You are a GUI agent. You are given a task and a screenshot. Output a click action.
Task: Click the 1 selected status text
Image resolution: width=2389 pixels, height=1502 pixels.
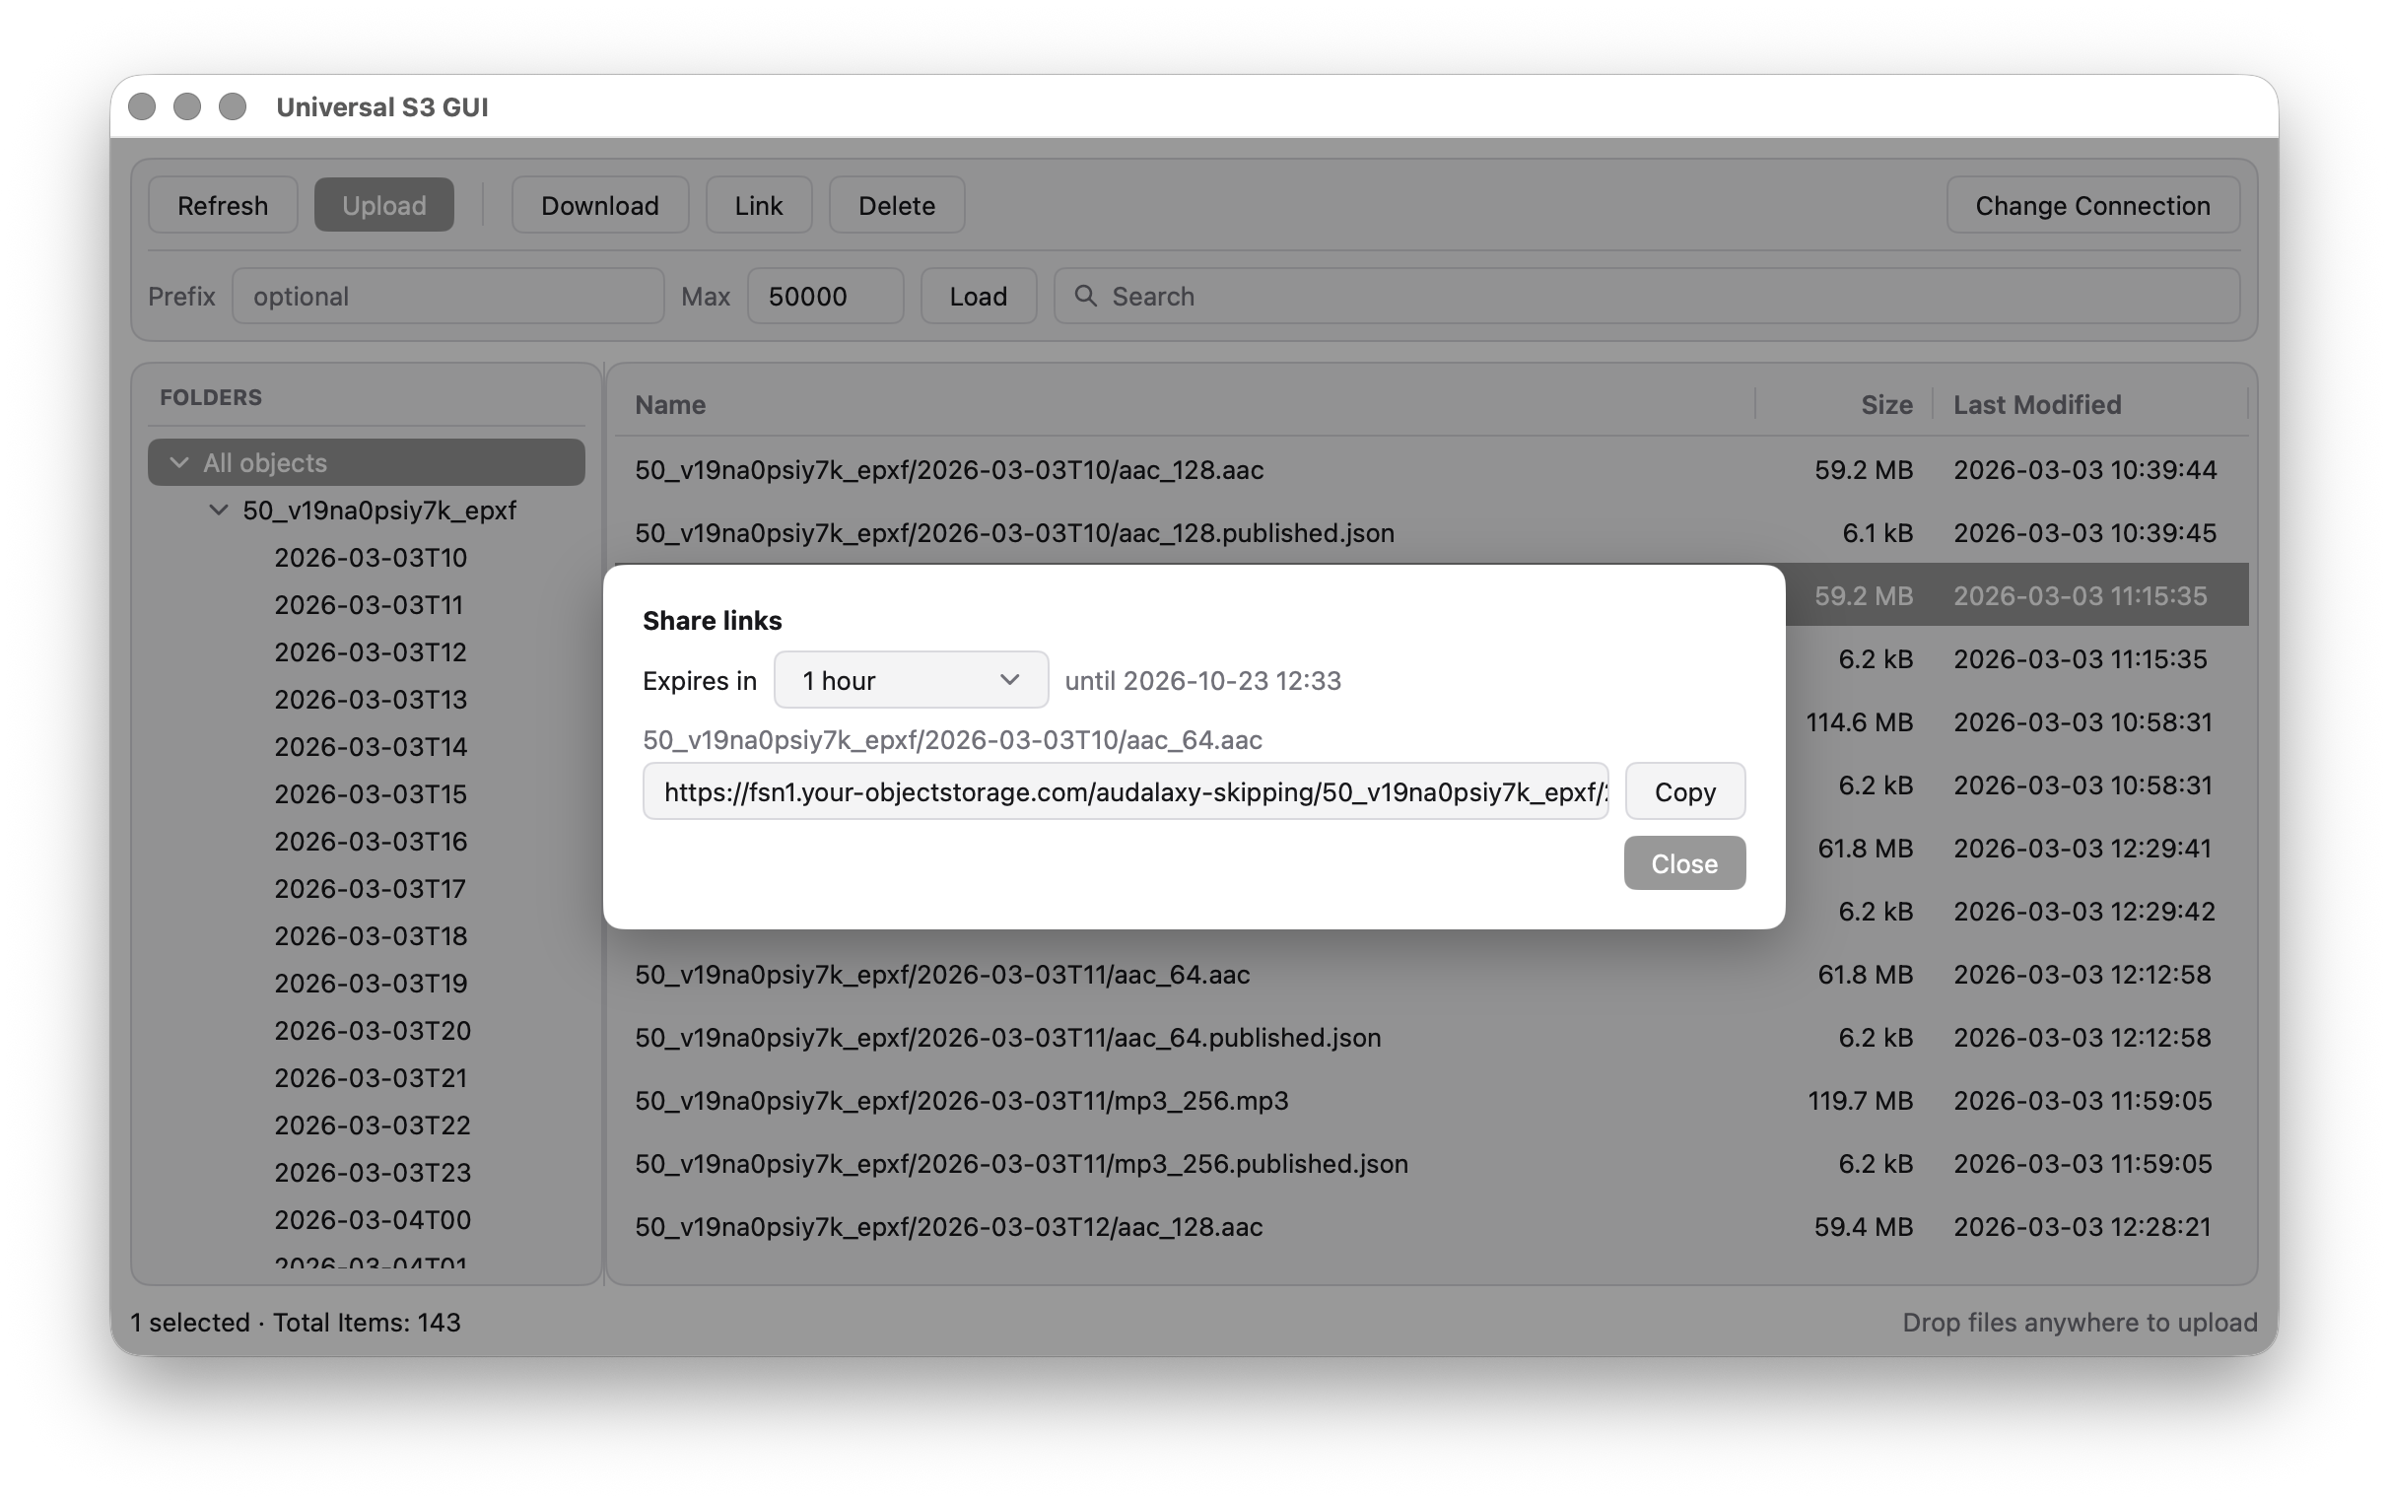[x=190, y=1323]
